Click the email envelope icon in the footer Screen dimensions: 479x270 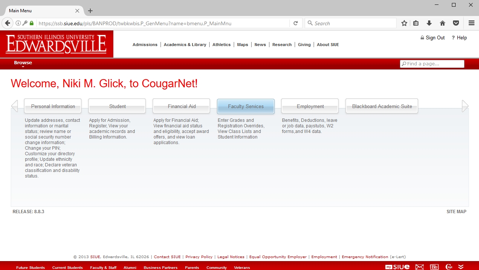[x=419, y=267]
